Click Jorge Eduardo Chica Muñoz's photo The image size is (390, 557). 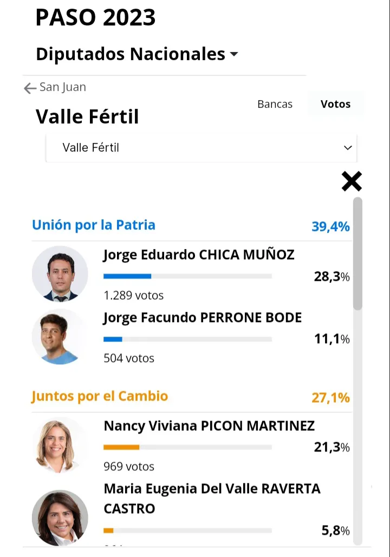60,274
